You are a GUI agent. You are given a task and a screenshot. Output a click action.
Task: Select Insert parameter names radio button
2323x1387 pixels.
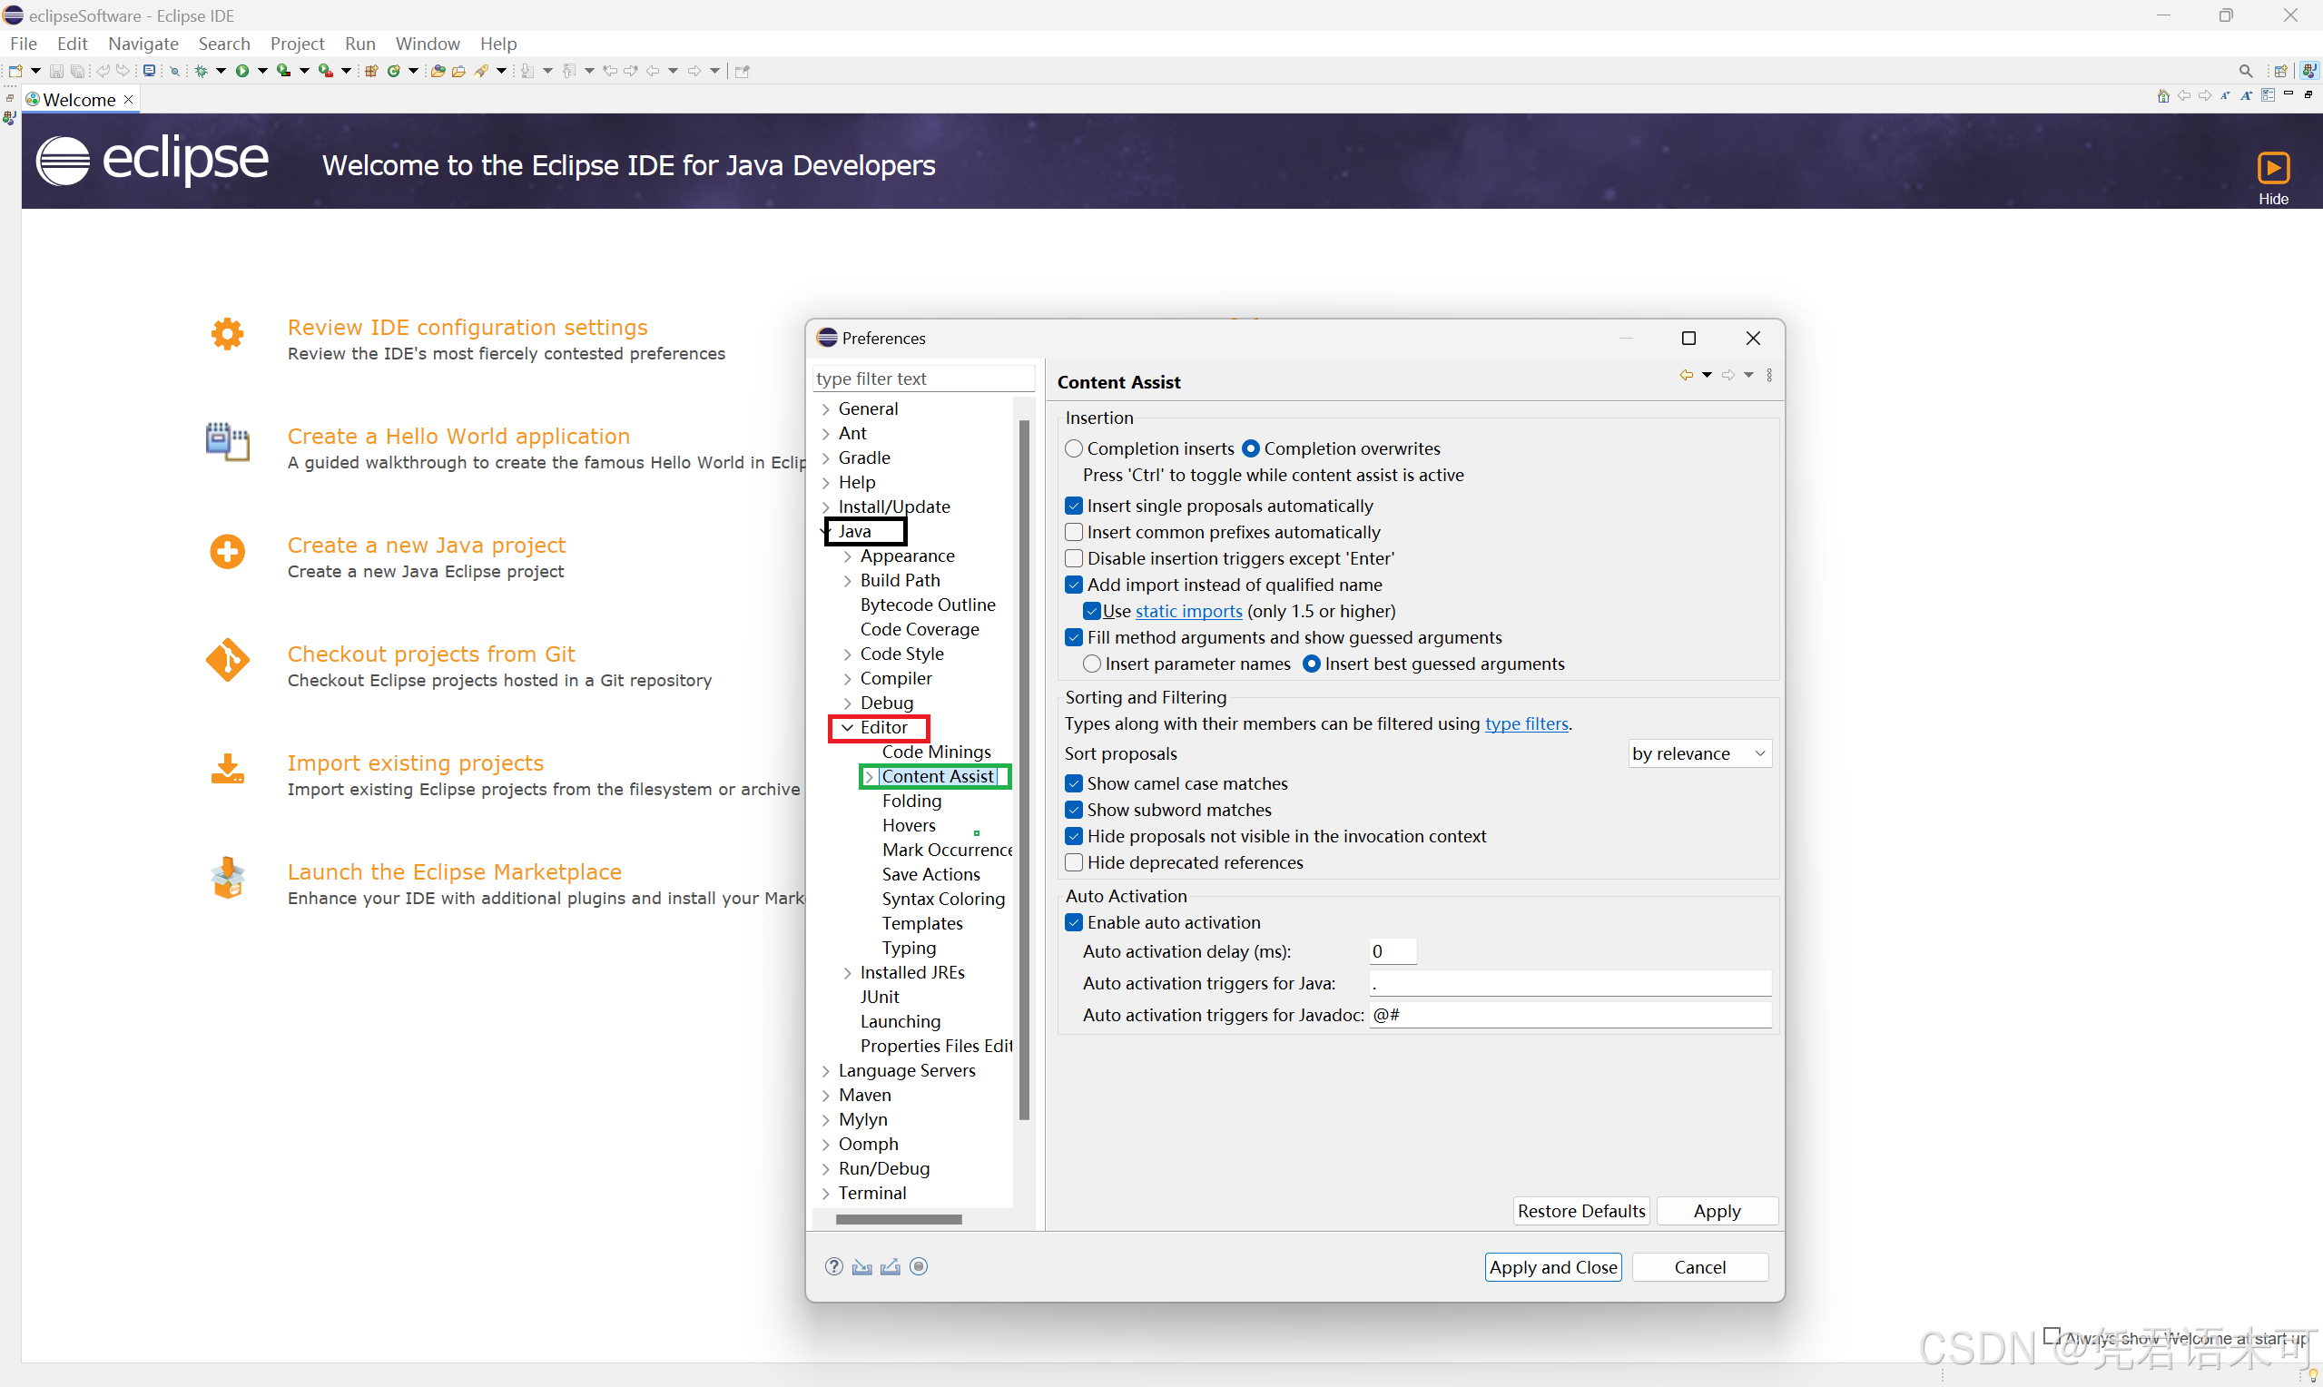[1091, 664]
